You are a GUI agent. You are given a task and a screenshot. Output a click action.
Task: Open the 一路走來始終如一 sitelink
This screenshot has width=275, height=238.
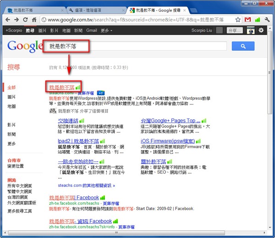click(78, 161)
